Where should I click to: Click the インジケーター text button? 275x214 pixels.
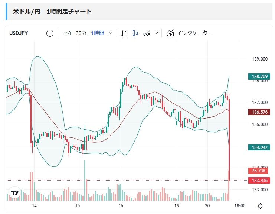click(194, 33)
